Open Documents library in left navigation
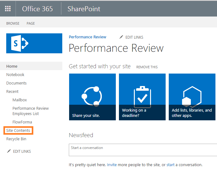 point(16,83)
